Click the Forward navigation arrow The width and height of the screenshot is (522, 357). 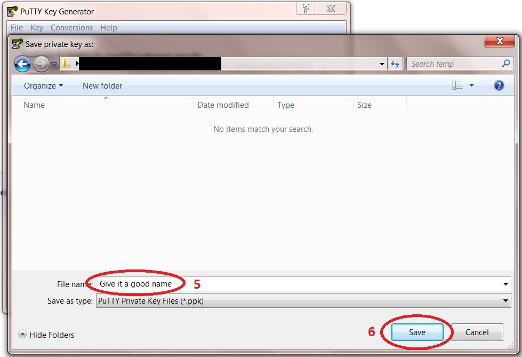pos(41,64)
